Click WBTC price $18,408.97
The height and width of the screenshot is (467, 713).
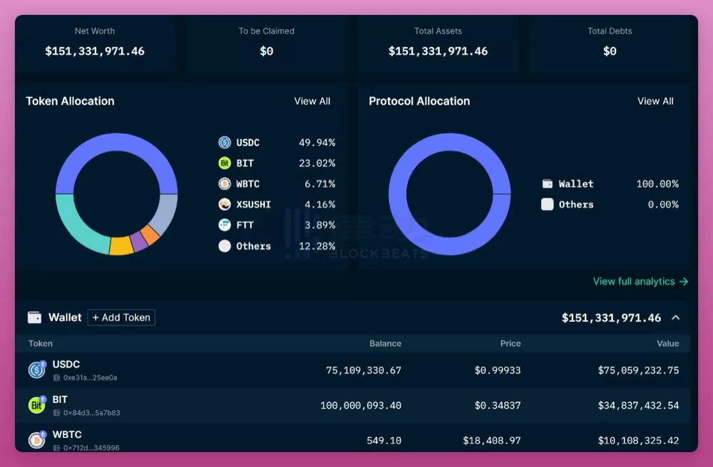pyautogui.click(x=491, y=440)
